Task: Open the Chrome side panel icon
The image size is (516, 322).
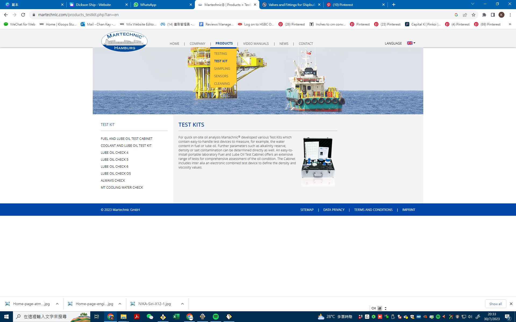Action: pos(493,15)
